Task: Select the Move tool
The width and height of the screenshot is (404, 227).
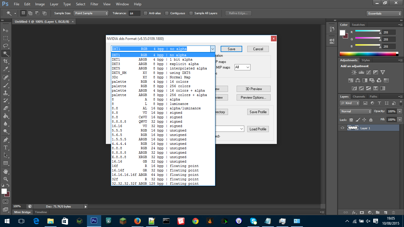Action: 6,30
